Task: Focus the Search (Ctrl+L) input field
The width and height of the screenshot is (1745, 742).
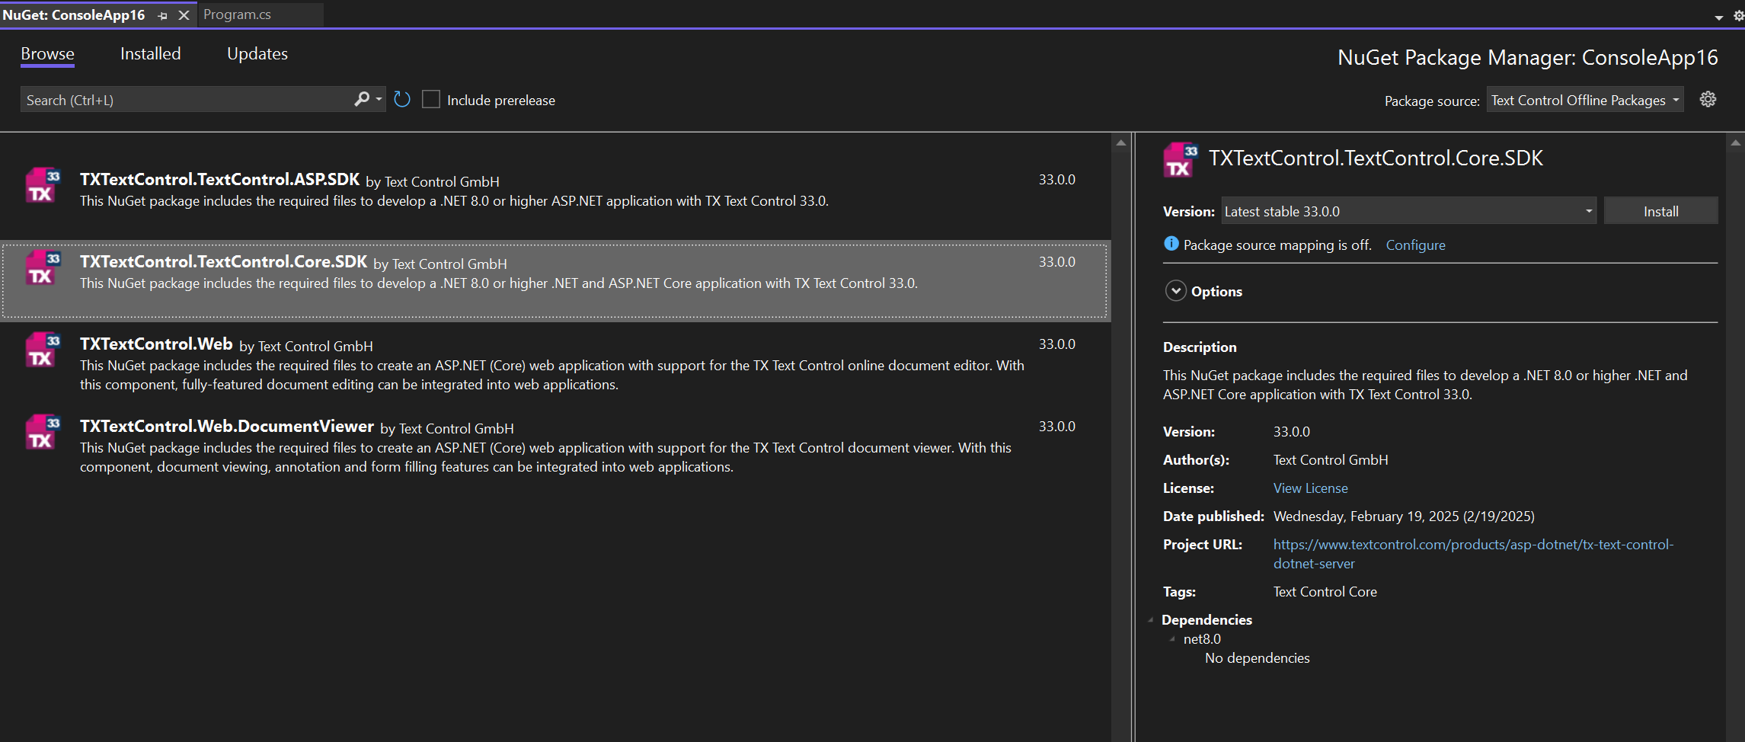Action: click(187, 100)
